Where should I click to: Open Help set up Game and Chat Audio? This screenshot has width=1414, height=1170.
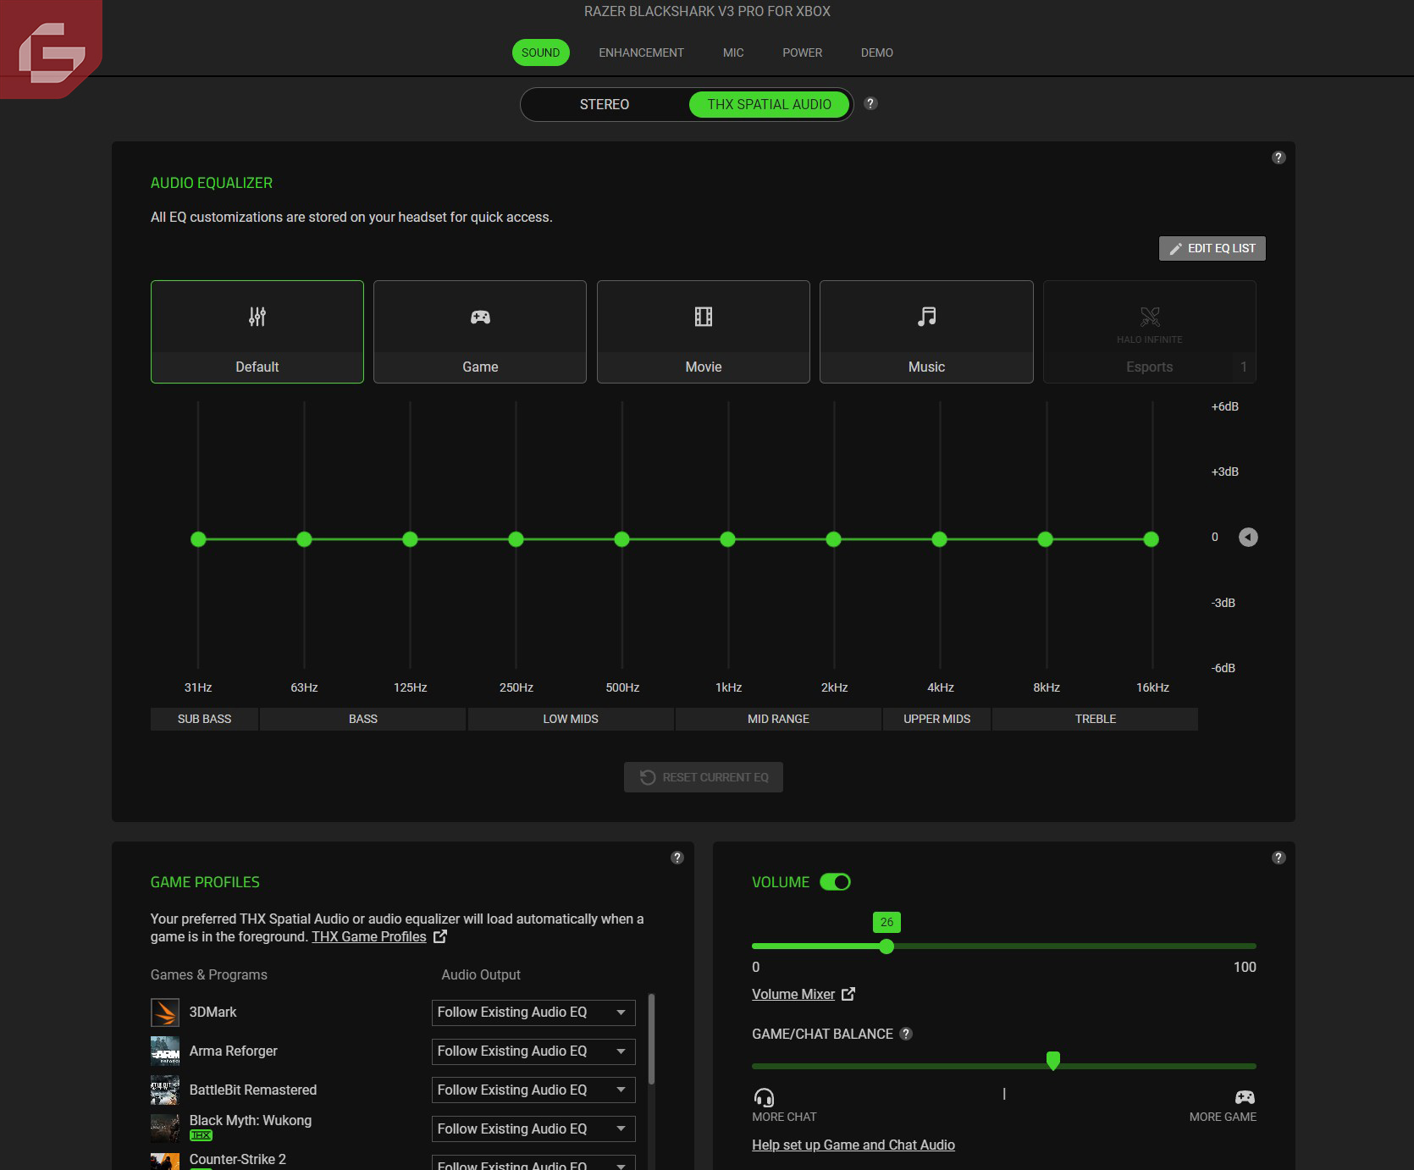click(x=853, y=1145)
